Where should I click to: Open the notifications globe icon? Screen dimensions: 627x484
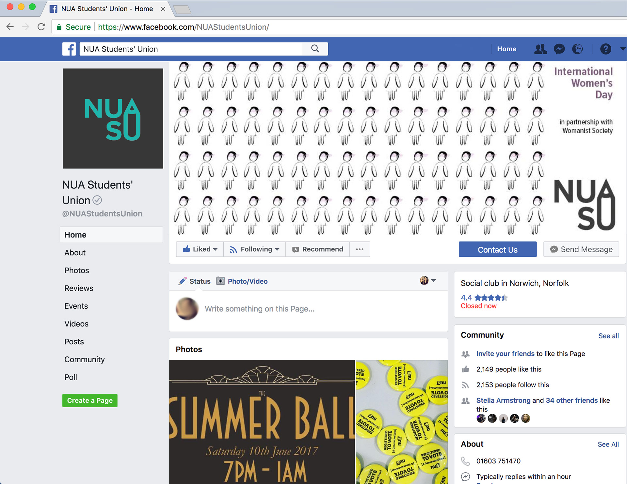577,49
